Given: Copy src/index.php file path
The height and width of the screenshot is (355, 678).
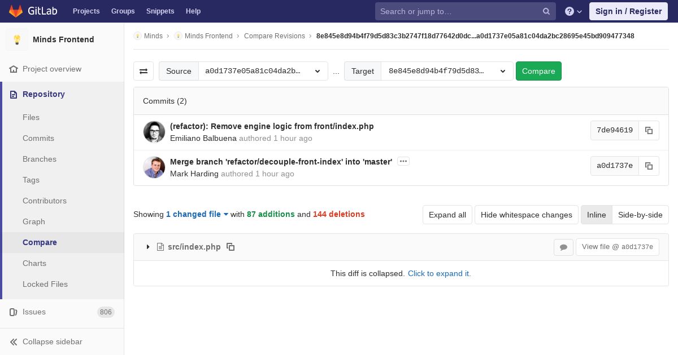Looking at the screenshot, I should [231, 247].
